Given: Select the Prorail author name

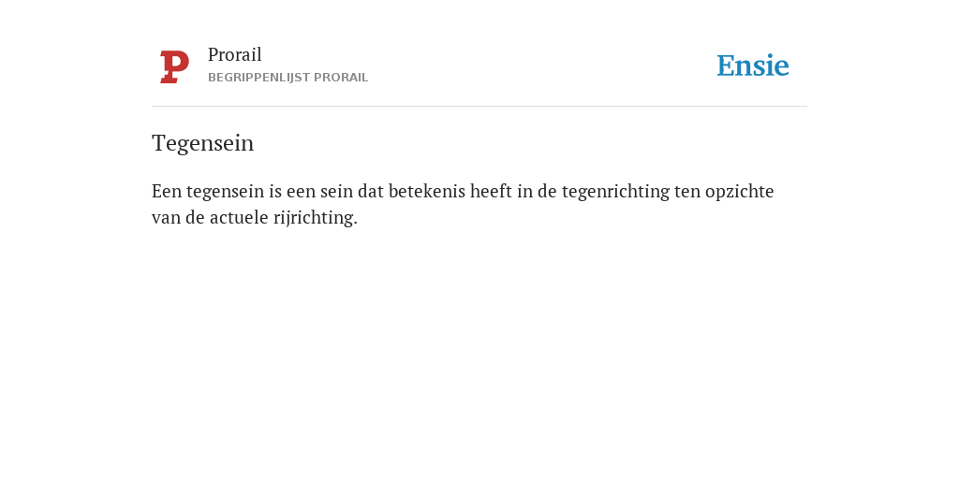Looking at the screenshot, I should coord(235,54).
